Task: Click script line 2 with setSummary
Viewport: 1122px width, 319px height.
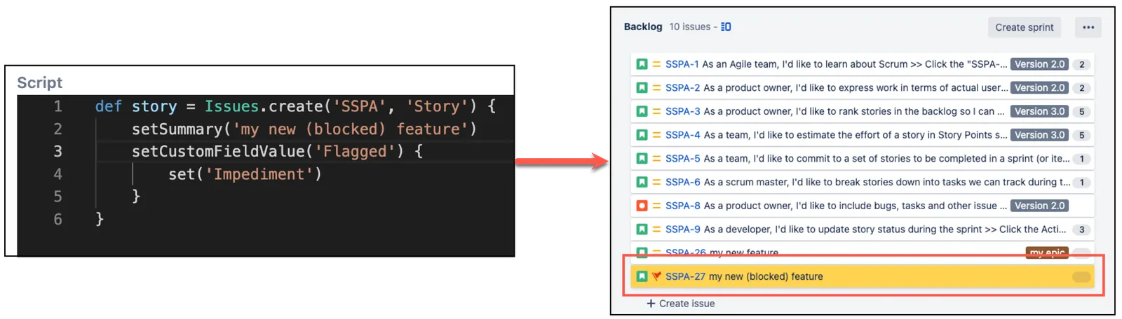Action: [304, 129]
